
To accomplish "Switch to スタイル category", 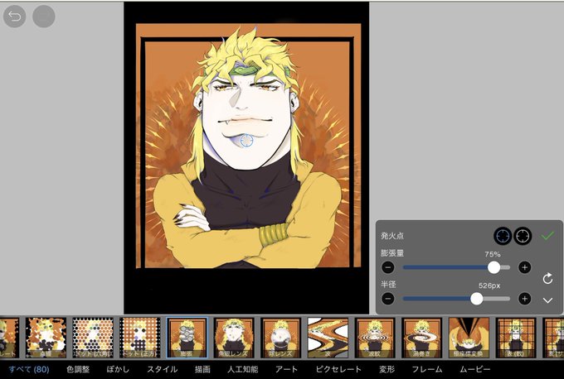I will pyautogui.click(x=163, y=369).
